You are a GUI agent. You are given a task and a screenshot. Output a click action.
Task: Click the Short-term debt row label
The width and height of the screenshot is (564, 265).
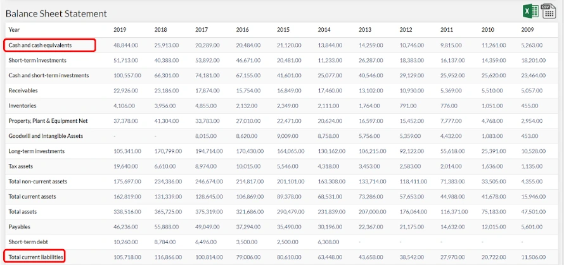(x=29, y=242)
